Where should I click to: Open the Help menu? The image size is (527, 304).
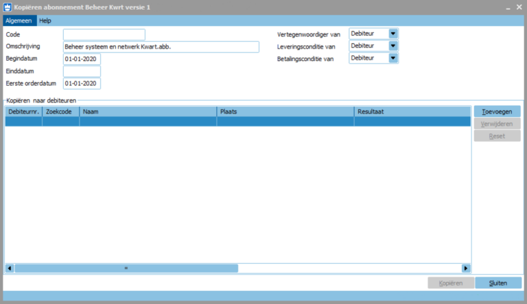coord(45,21)
